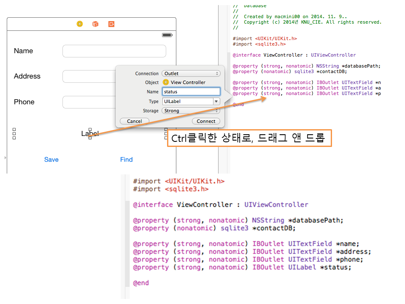The height and width of the screenshot is (304, 405).
Task: Click the text field beside Address label
Action: click(x=89, y=76)
